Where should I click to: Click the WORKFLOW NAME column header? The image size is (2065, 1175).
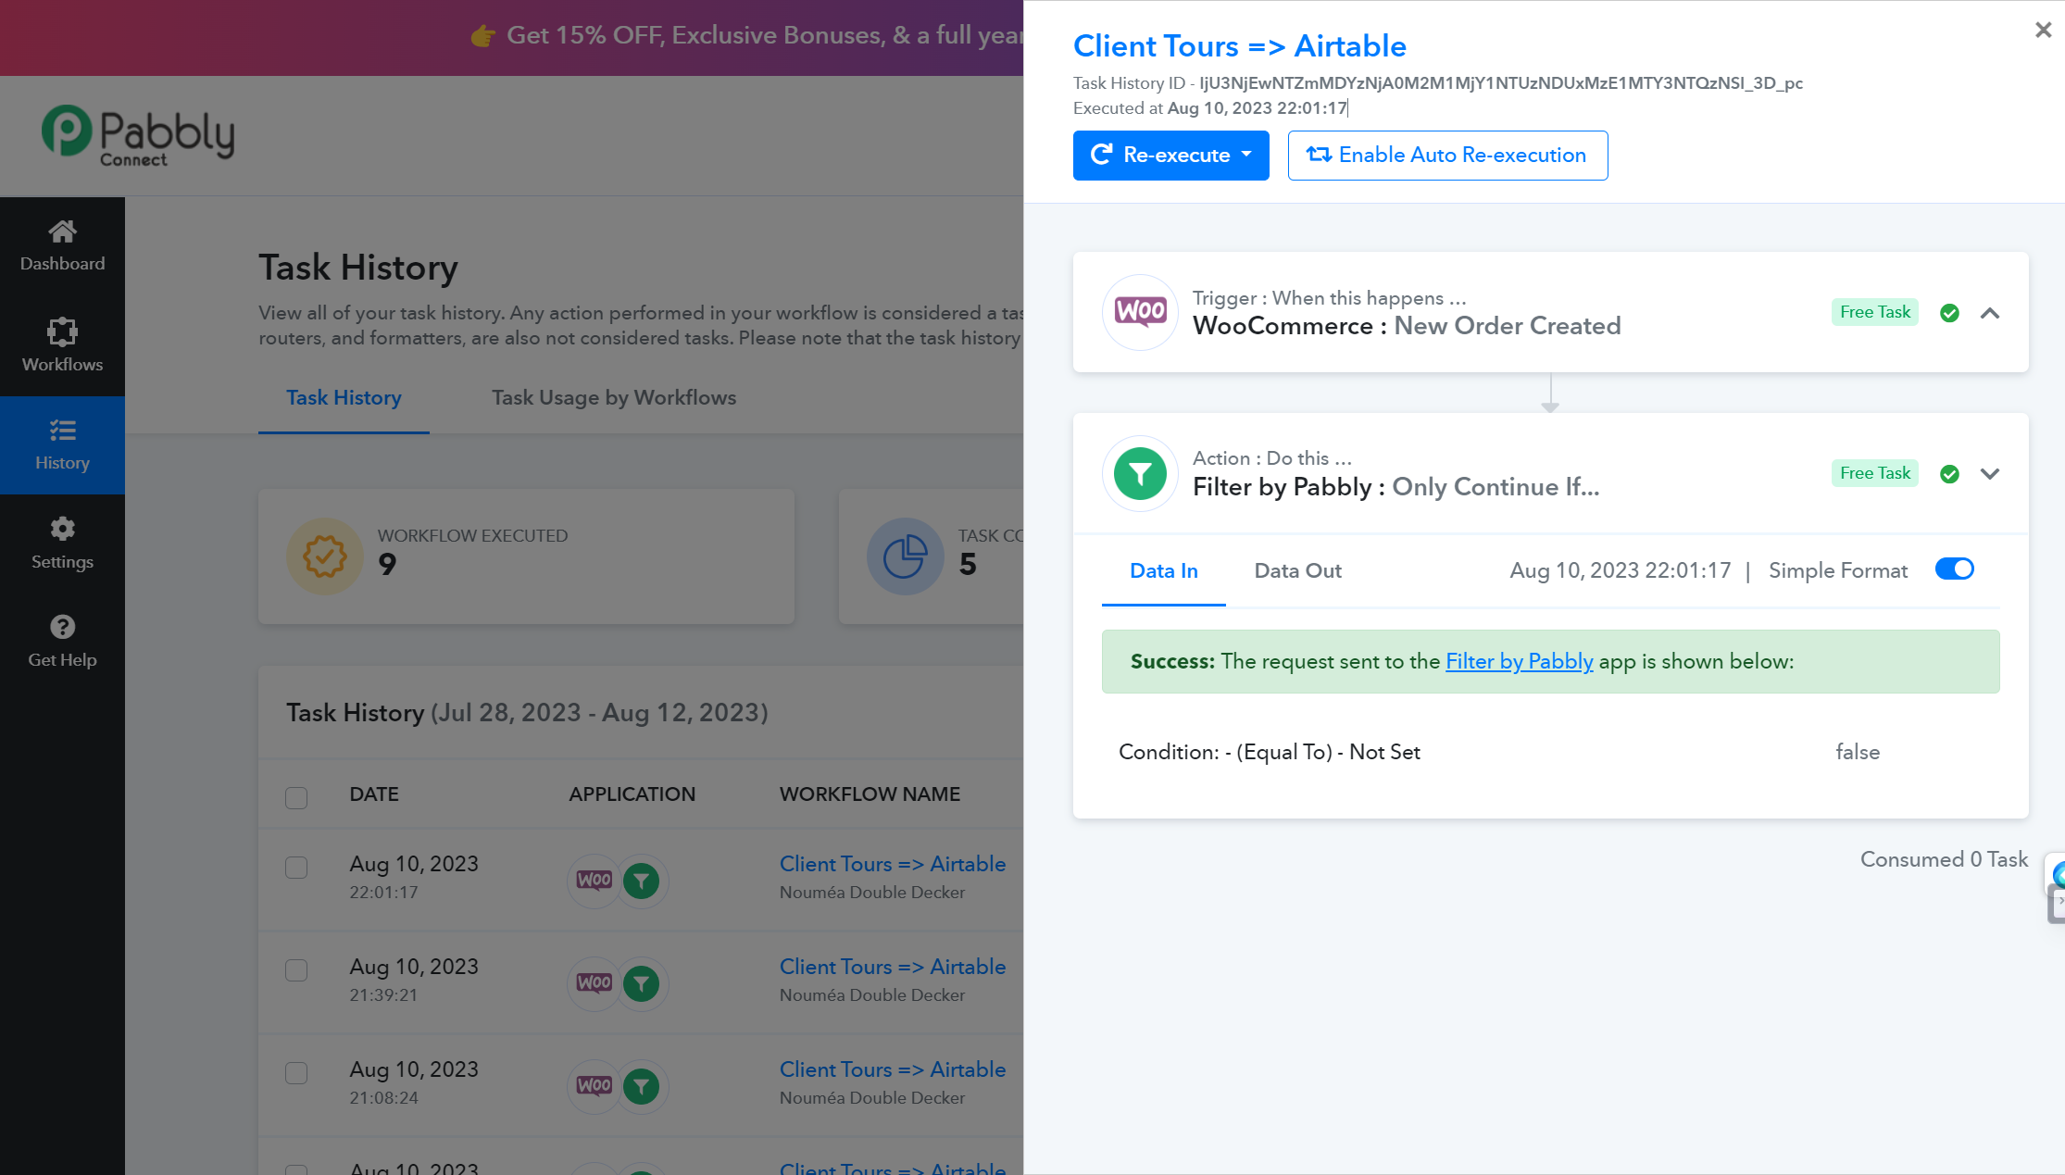(x=870, y=794)
